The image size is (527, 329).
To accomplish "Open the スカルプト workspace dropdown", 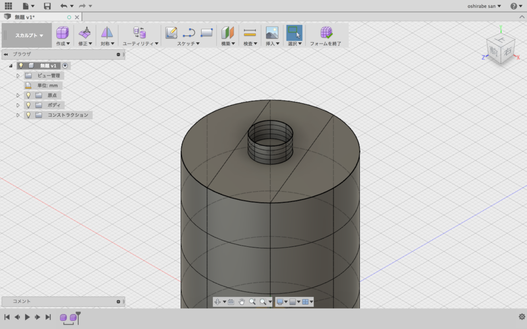I will [x=29, y=35].
